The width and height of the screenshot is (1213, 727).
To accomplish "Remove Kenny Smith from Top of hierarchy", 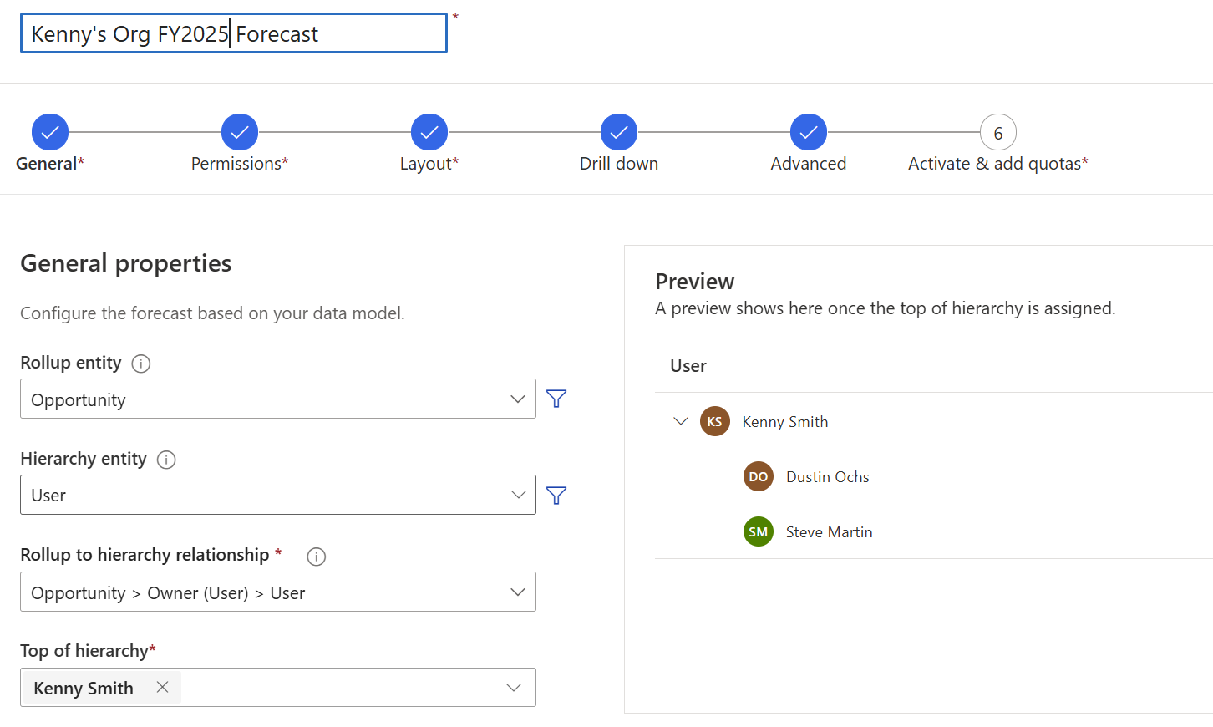I will (x=163, y=687).
